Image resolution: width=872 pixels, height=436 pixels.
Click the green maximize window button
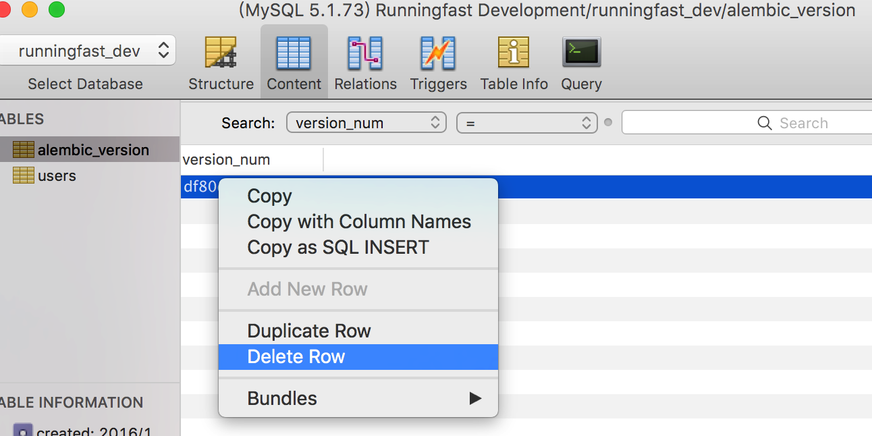[57, 9]
